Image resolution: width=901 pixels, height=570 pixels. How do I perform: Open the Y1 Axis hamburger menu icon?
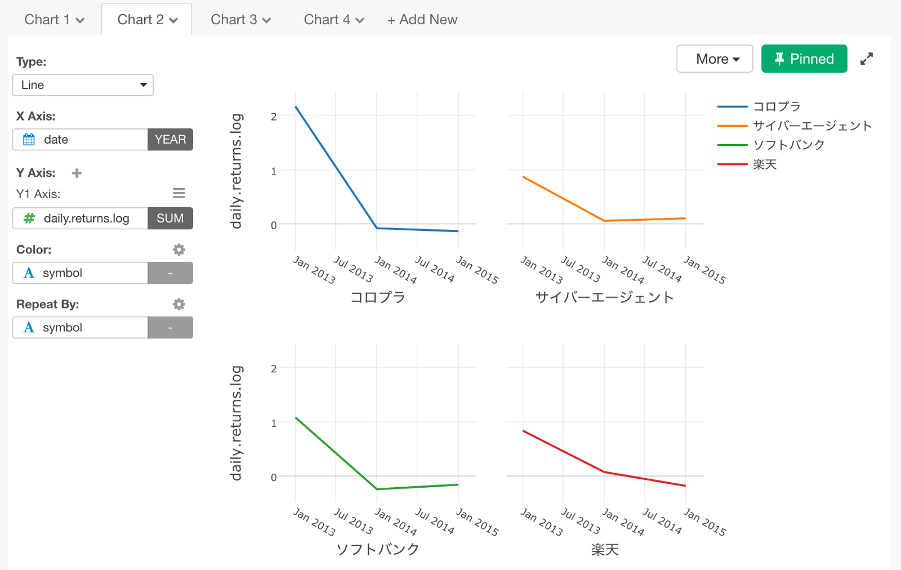click(179, 194)
